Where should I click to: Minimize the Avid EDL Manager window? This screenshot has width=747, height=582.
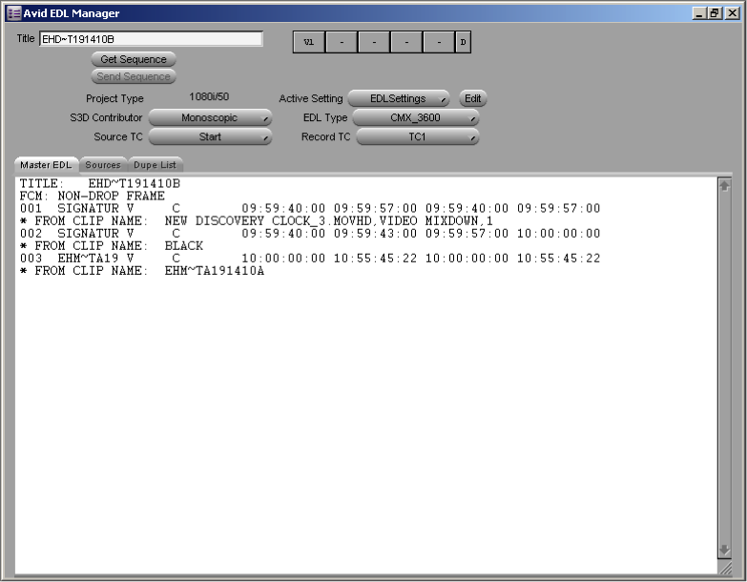click(699, 13)
